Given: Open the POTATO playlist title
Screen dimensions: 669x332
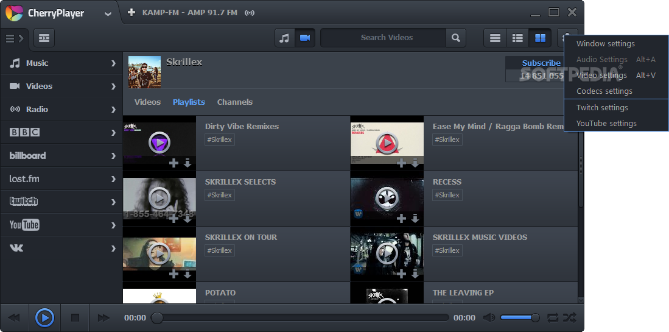Looking at the screenshot, I should click(220, 293).
